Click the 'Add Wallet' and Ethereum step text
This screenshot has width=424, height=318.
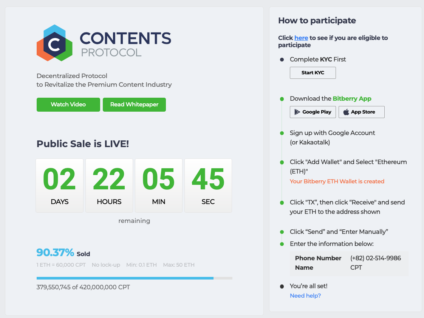click(348, 167)
